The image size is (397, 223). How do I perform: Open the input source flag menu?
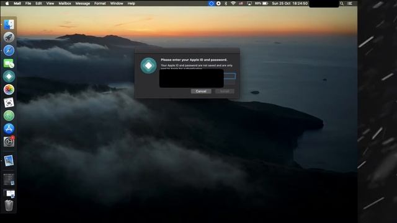[241, 3]
